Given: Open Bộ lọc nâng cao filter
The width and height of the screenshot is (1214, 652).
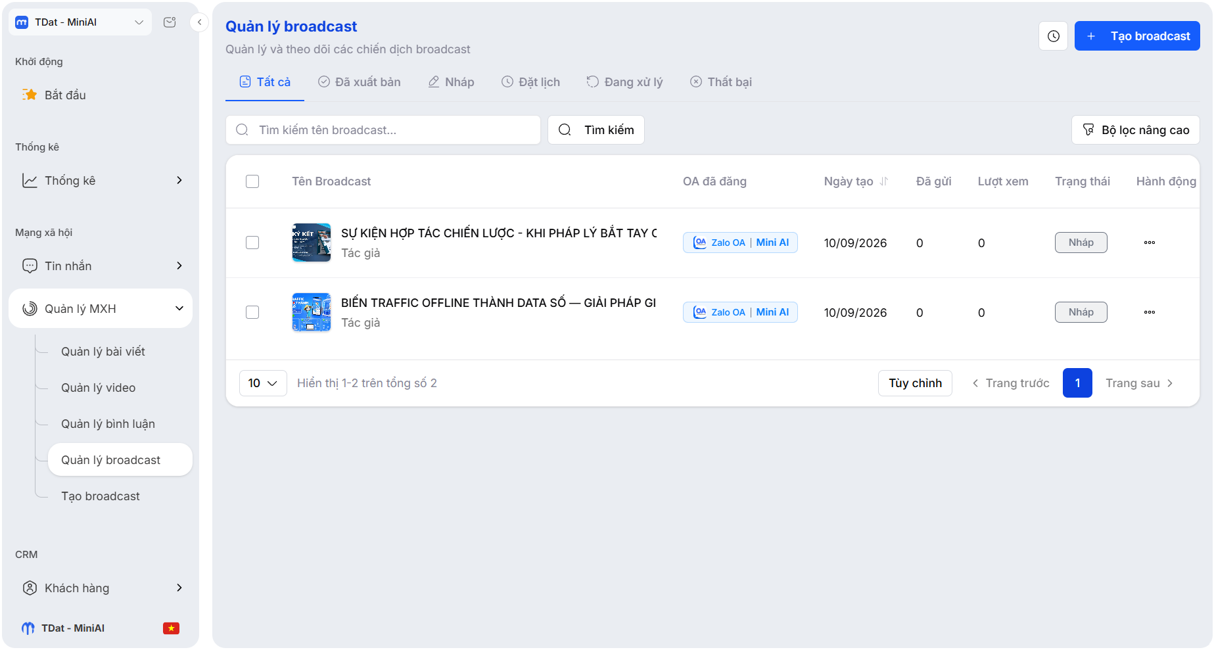Looking at the screenshot, I should point(1136,130).
